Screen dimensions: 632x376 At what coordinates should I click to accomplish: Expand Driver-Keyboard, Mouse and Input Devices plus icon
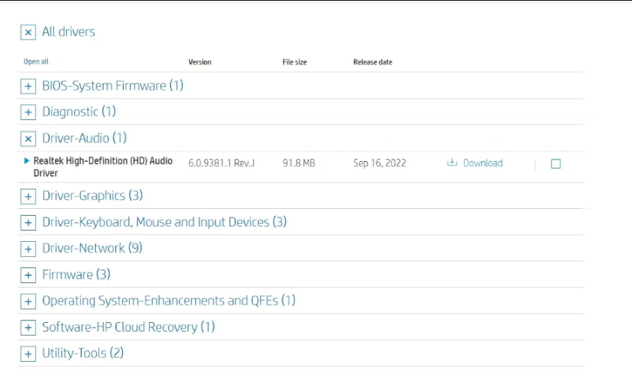(x=28, y=222)
